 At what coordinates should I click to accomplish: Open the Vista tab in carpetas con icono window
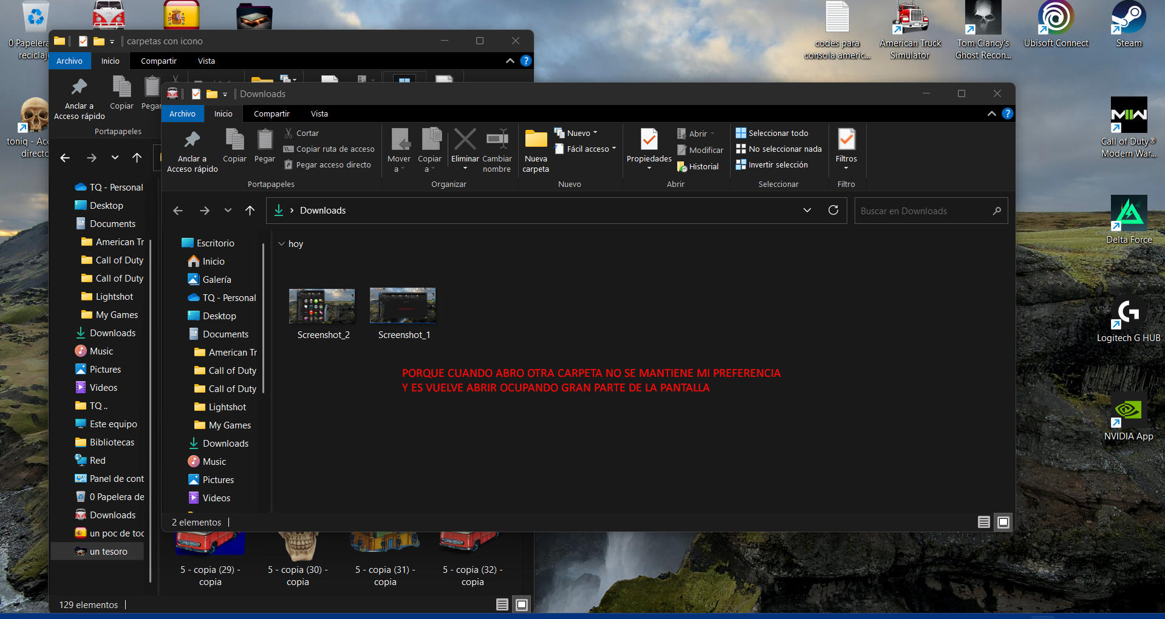tap(207, 61)
